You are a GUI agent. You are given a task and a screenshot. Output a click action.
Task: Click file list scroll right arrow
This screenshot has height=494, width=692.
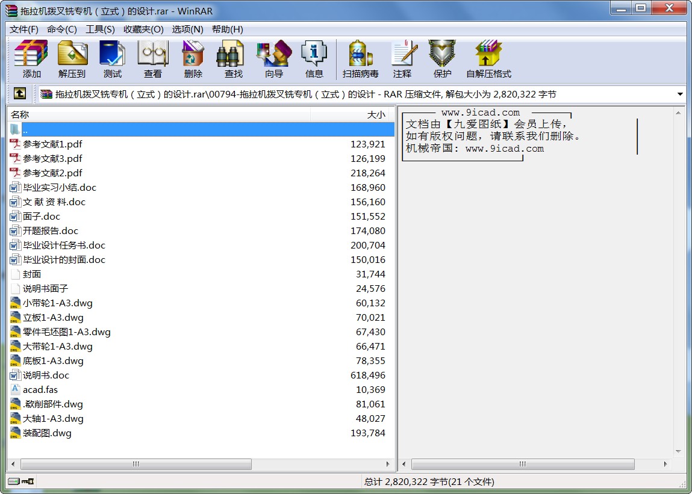pos(388,464)
